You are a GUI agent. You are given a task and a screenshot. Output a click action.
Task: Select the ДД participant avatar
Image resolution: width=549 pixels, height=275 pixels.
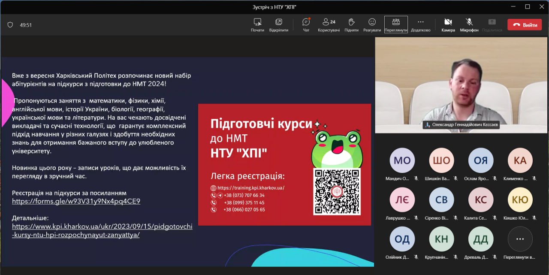[x=480, y=239]
